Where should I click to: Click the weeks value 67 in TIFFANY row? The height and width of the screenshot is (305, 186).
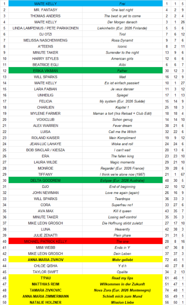183,174
